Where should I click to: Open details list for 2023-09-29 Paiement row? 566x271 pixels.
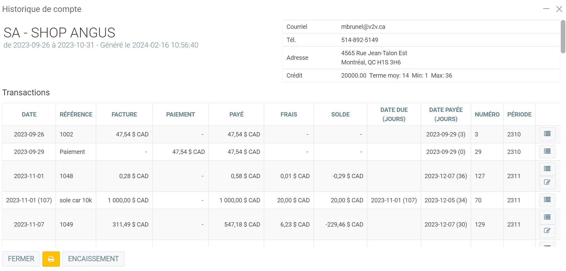547,151
